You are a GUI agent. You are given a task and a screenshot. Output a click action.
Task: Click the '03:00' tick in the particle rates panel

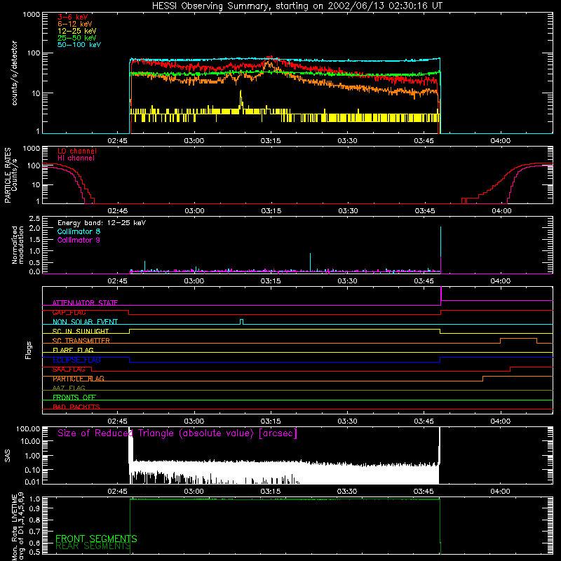tap(195, 211)
